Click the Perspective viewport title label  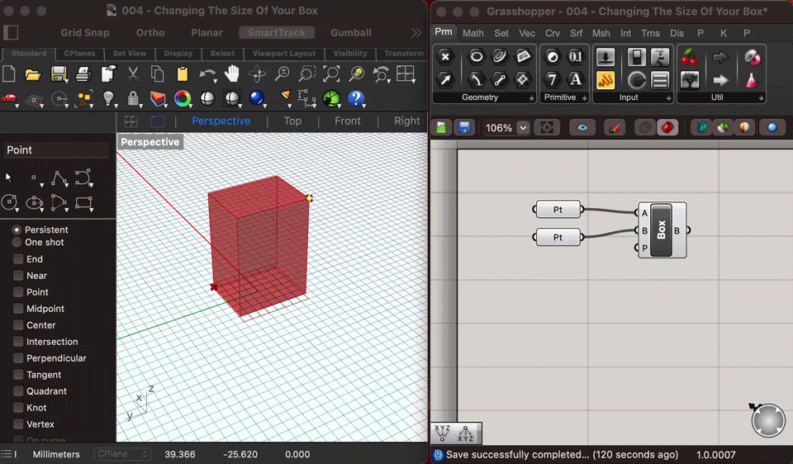(150, 142)
